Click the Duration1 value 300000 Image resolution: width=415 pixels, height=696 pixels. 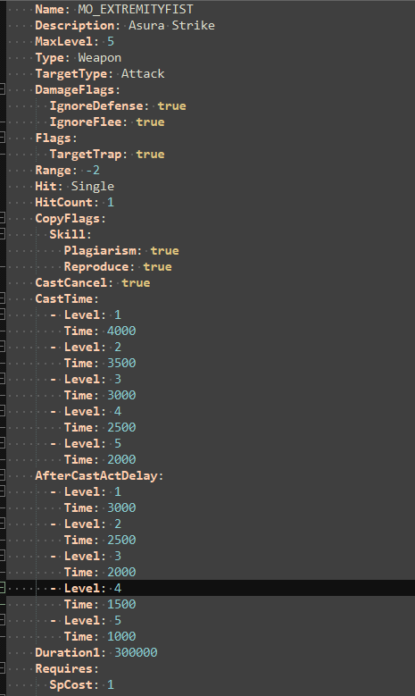pyautogui.click(x=136, y=652)
